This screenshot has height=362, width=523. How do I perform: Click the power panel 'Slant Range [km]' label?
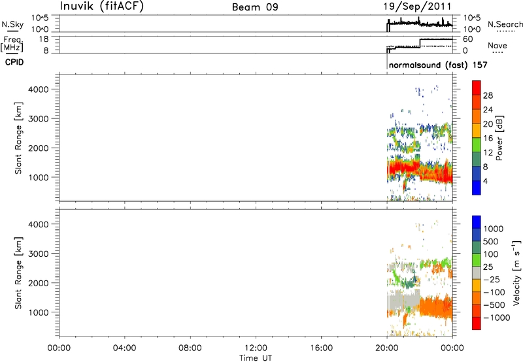18,138
